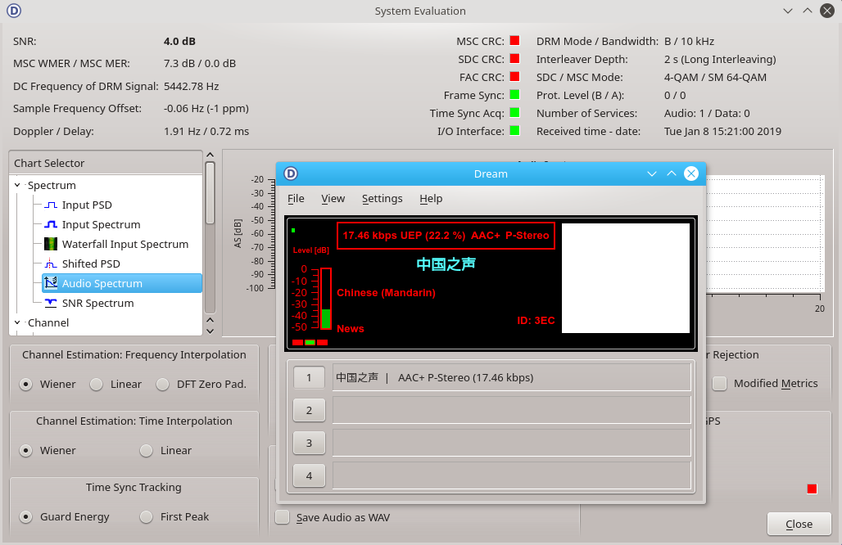
Task: Click the Chart Selector bottom down arrow
Action: [x=210, y=331]
